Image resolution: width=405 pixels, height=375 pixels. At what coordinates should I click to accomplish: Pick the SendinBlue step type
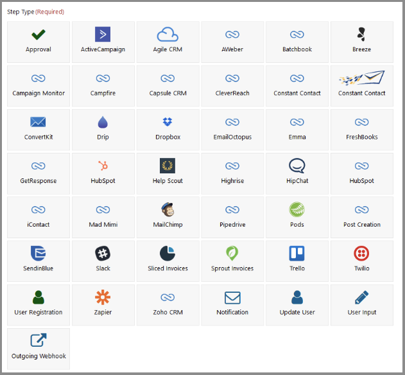click(x=39, y=261)
